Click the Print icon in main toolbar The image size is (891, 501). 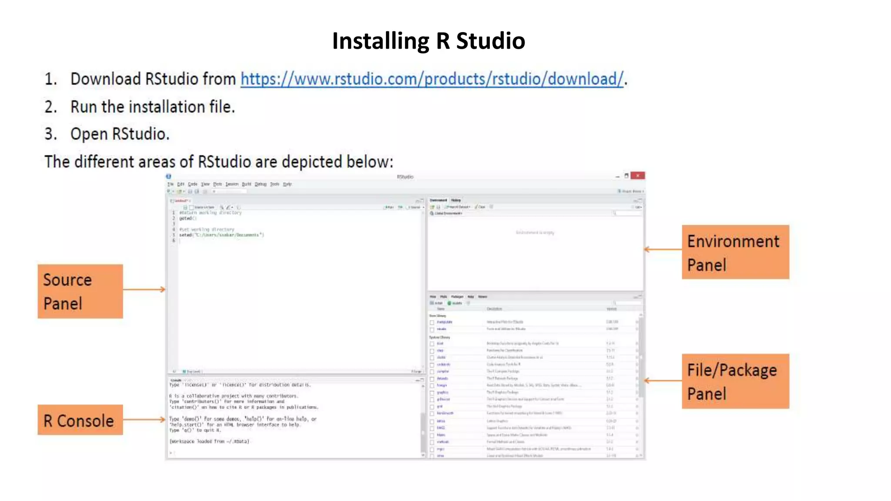click(x=205, y=191)
